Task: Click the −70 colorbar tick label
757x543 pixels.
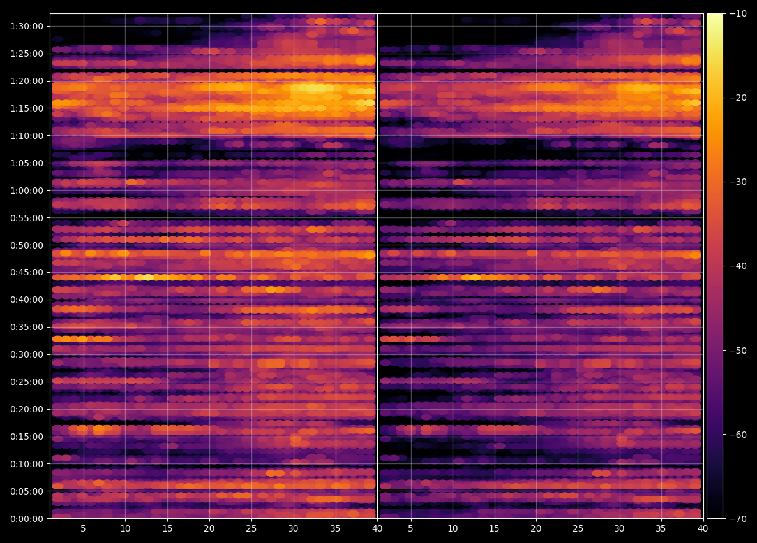Action: pyautogui.click(x=737, y=519)
